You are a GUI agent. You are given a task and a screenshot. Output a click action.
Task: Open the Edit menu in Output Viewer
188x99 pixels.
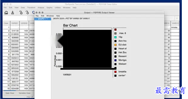[x=42, y=16]
